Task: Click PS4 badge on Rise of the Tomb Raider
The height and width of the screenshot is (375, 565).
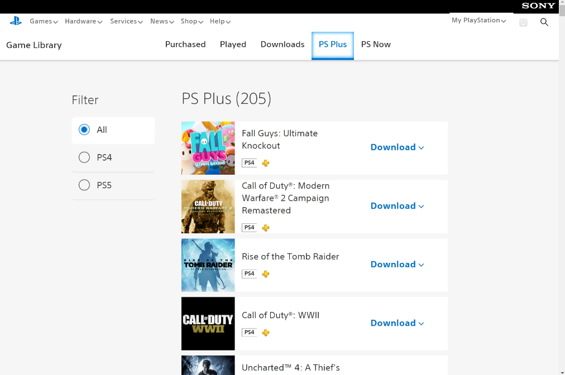Action: coord(250,273)
